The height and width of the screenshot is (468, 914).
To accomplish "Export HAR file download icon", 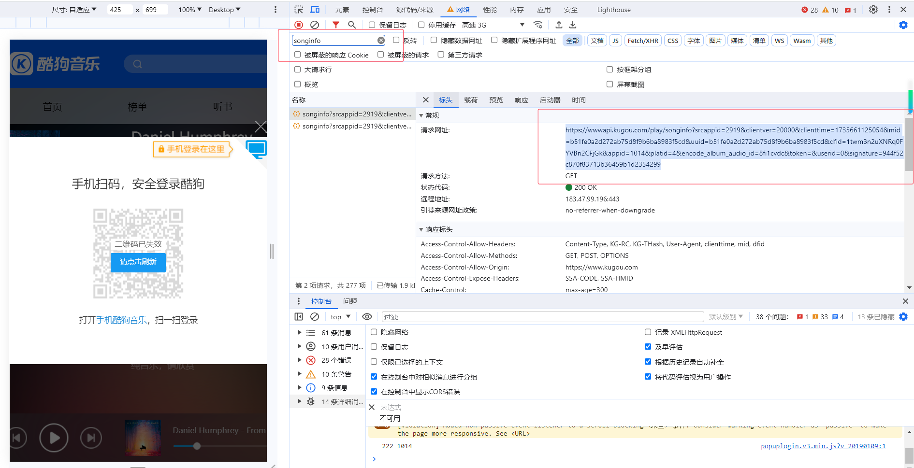I will point(573,25).
